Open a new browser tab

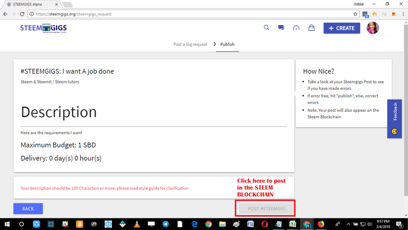(x=67, y=5)
